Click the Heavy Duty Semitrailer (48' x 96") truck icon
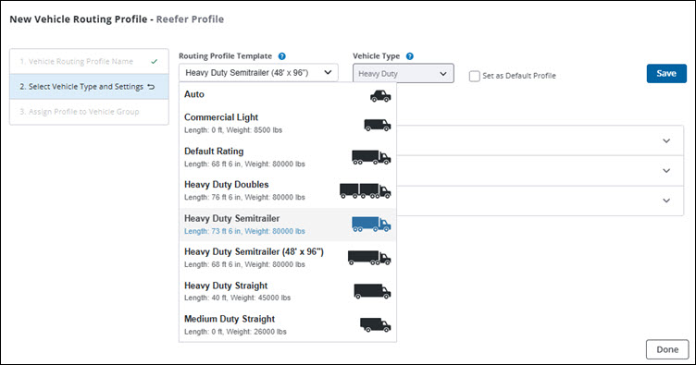 (369, 258)
